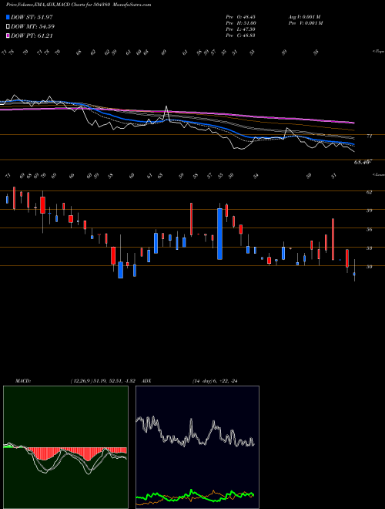Click the 'Avg V: 0.001 M' volume text

tap(305, 17)
